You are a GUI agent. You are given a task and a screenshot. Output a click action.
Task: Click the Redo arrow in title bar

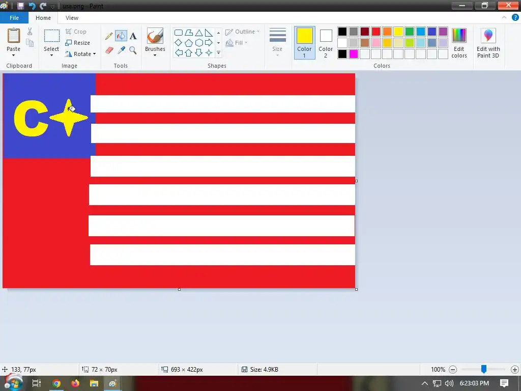(x=43, y=6)
